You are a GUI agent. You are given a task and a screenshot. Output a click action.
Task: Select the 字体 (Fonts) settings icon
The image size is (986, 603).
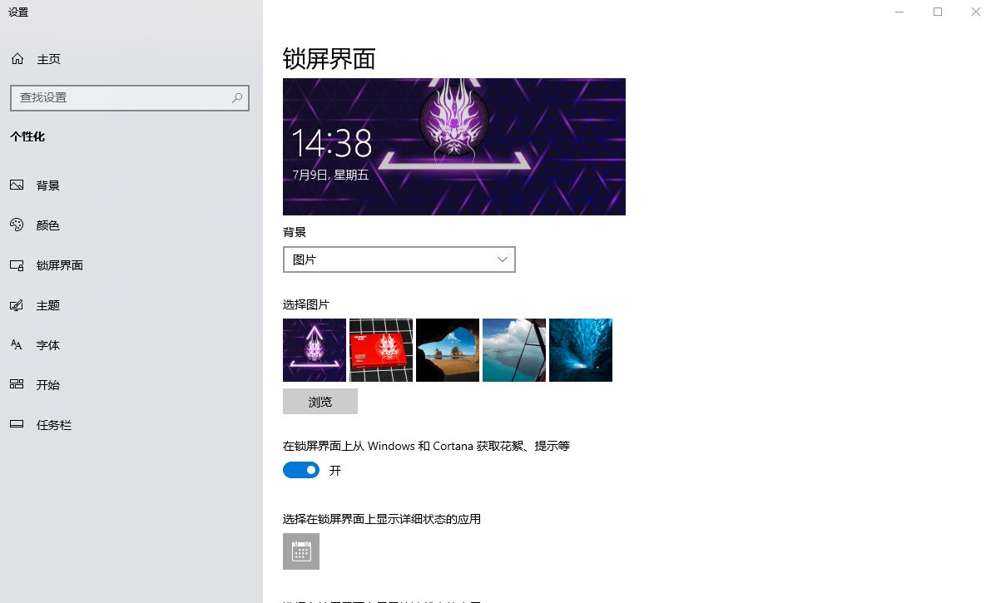pos(17,344)
